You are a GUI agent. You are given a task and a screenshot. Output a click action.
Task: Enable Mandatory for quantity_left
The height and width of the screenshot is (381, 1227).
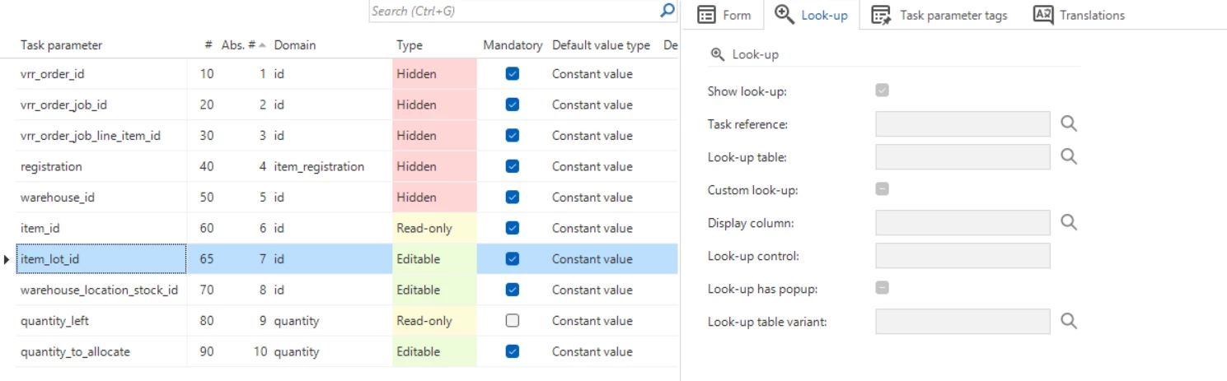tap(513, 321)
